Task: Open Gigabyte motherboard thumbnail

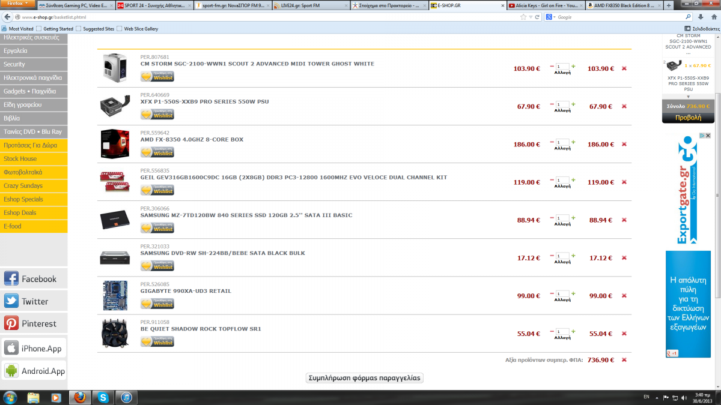Action: pos(115,296)
